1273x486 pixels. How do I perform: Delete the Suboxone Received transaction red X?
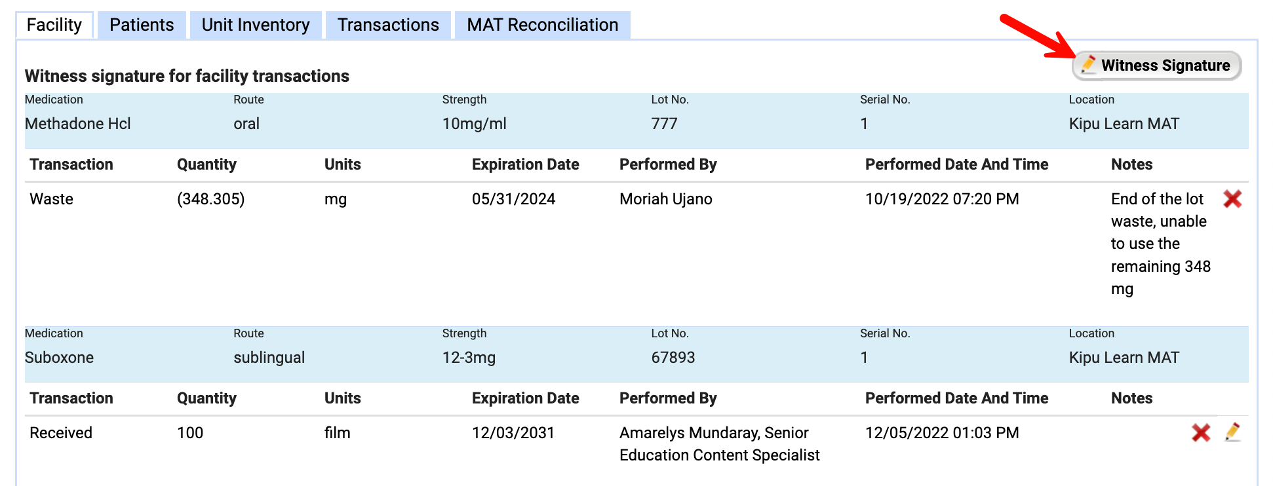(x=1201, y=432)
